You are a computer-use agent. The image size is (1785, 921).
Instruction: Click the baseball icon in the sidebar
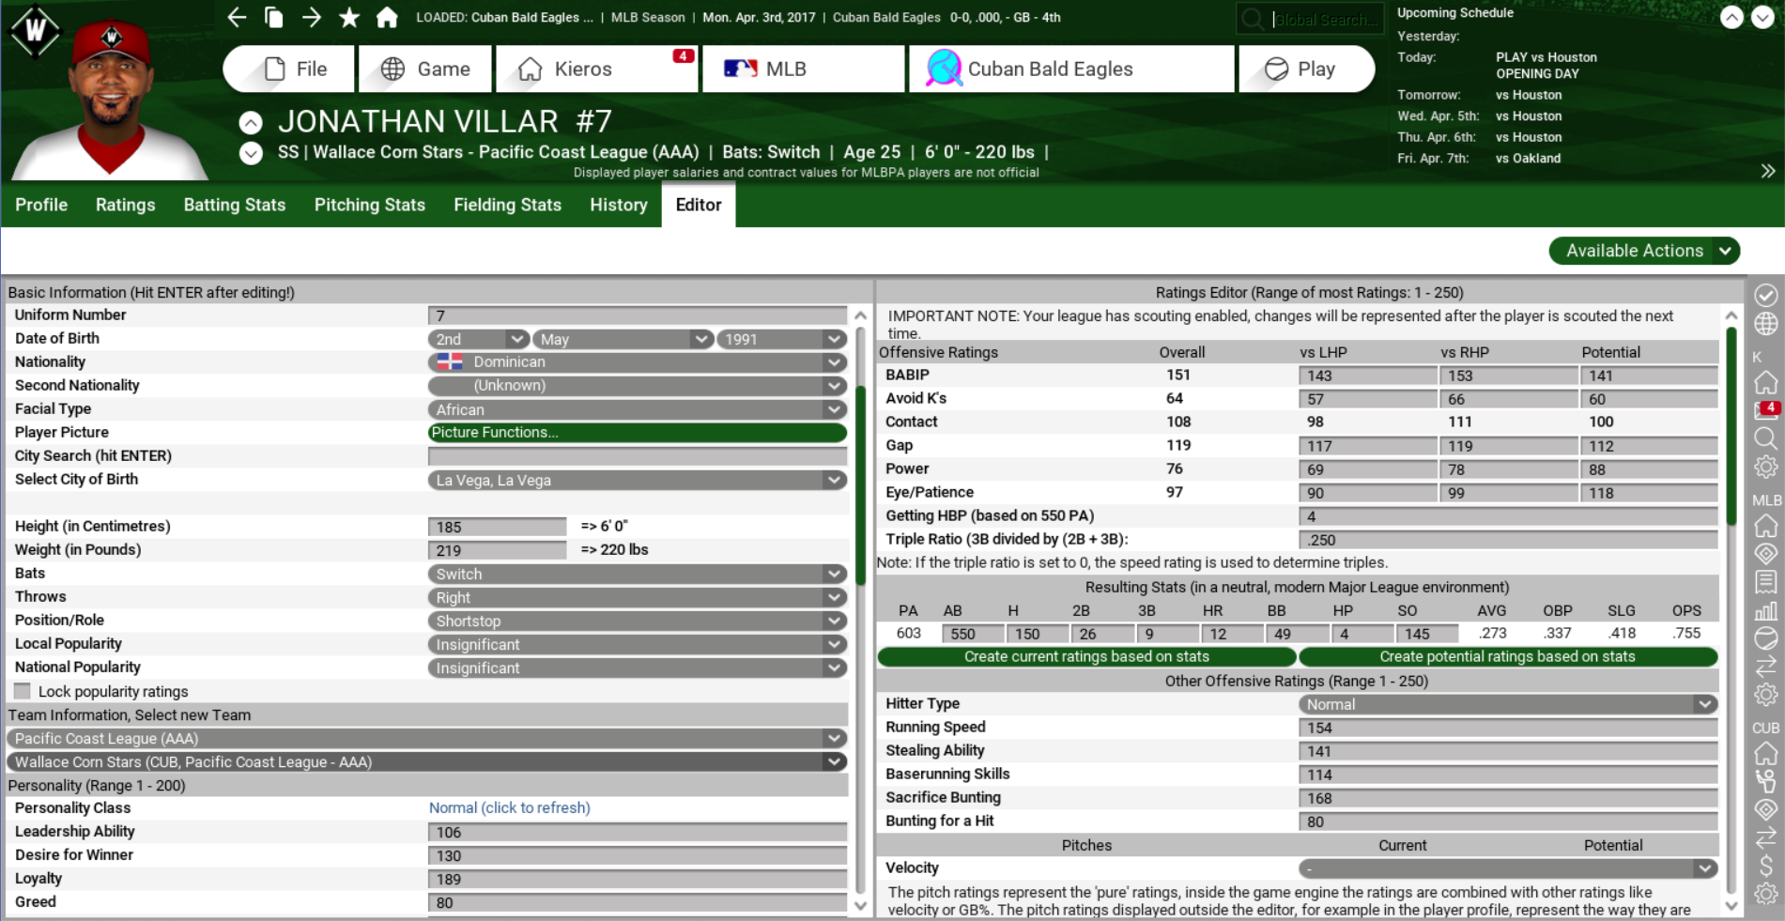[1766, 639]
